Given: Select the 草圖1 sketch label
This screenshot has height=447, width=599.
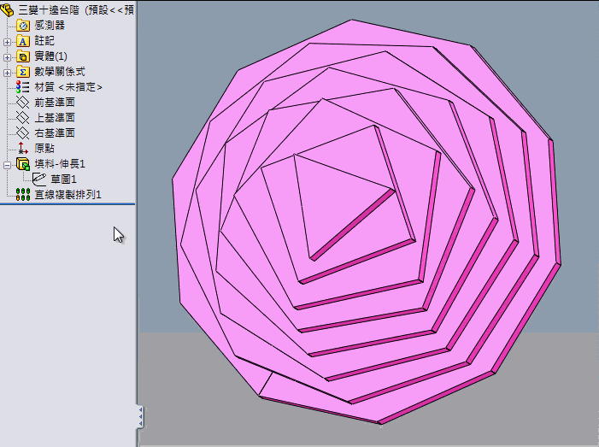Looking at the screenshot, I should click(x=63, y=179).
